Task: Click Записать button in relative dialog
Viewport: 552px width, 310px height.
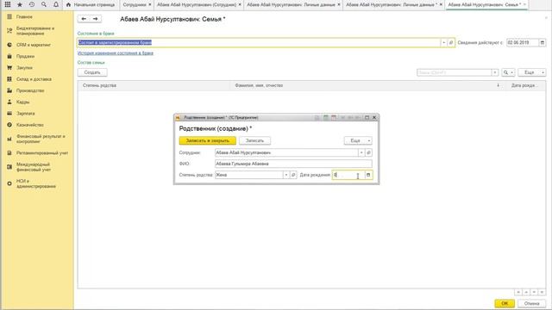Action: (x=254, y=140)
